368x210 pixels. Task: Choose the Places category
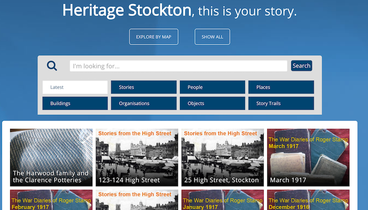281,87
